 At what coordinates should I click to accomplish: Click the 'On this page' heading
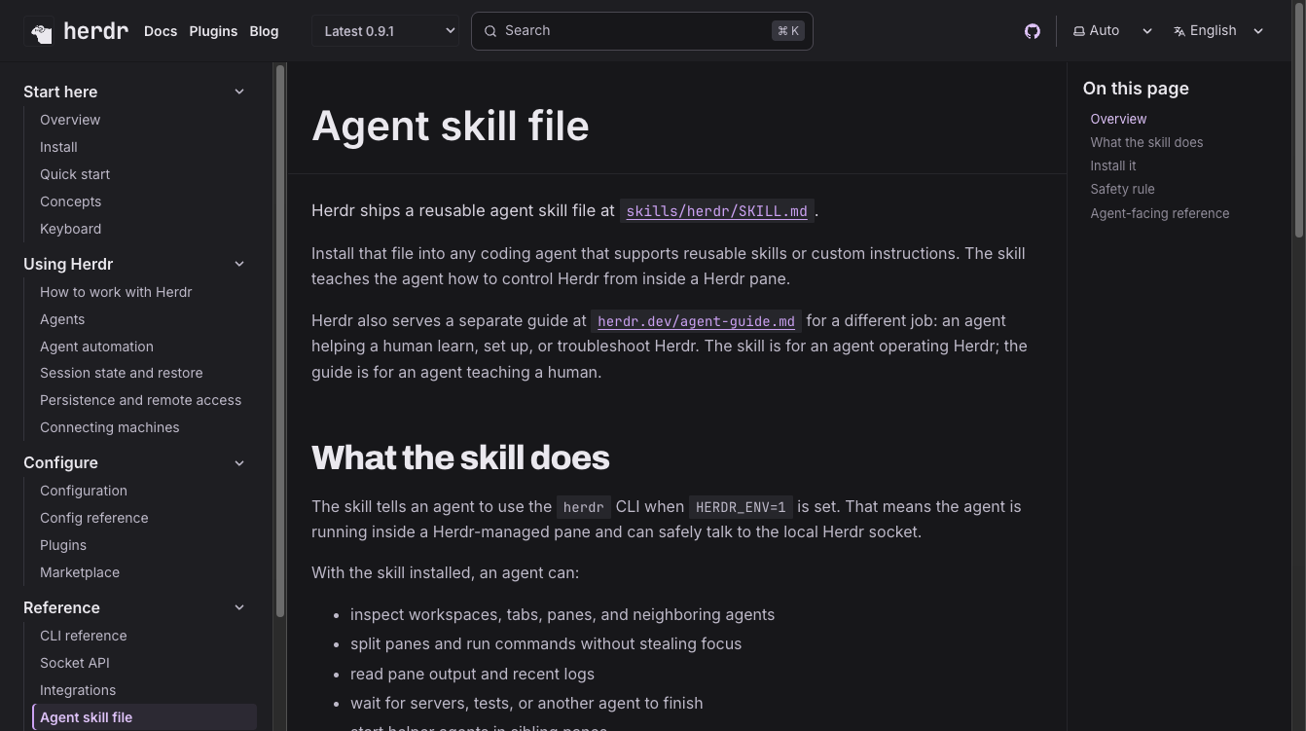click(1136, 89)
